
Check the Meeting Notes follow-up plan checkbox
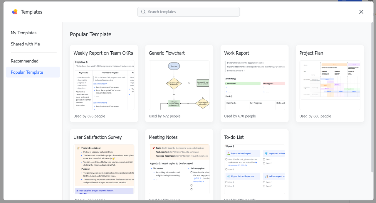pos(192,172)
